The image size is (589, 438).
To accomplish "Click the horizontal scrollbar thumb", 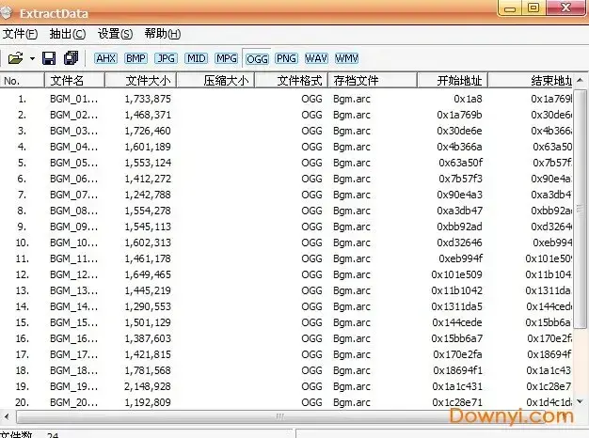I will 279,416.
